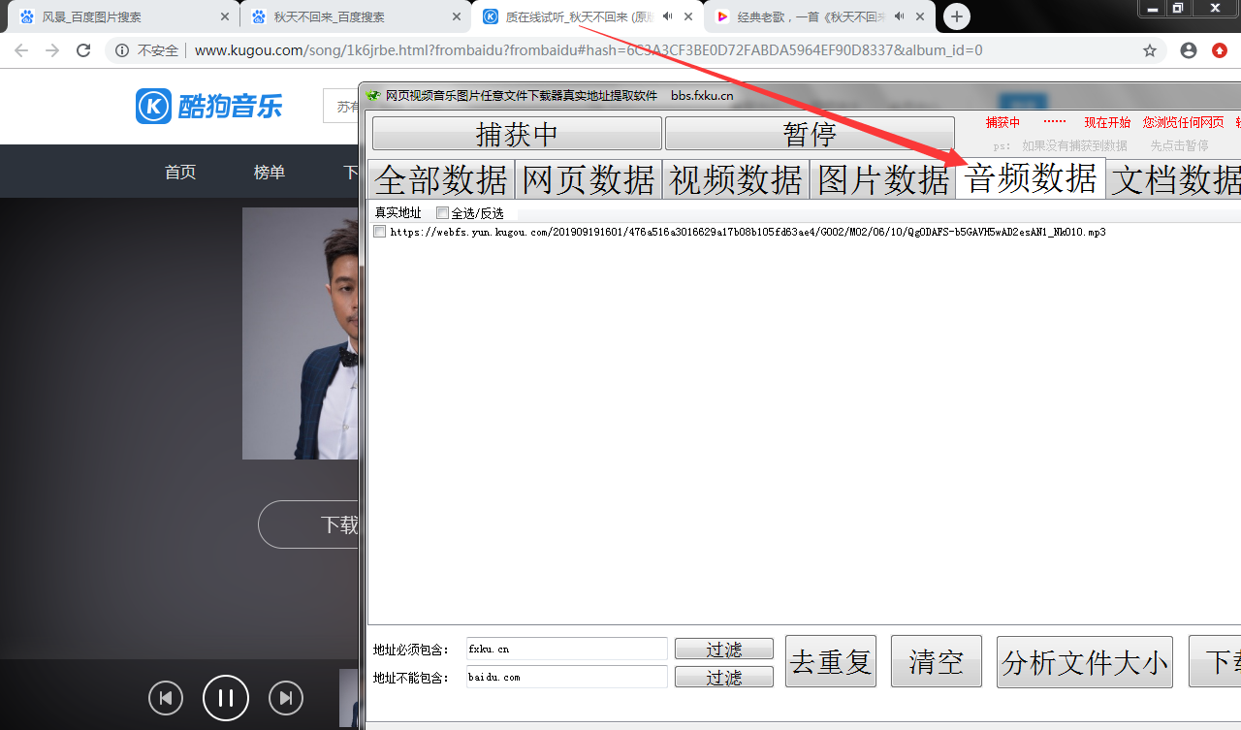Reload the Kugou song page
The width and height of the screenshot is (1241, 730).
[x=83, y=50]
